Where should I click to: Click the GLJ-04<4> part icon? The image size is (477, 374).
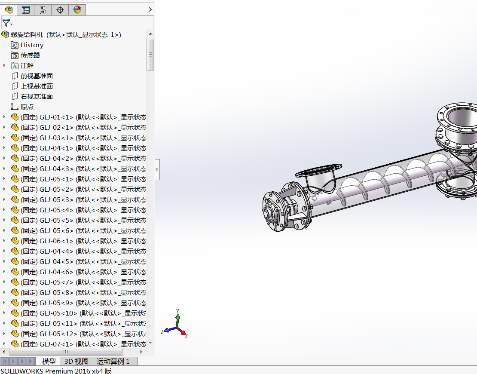pyautogui.click(x=15, y=251)
